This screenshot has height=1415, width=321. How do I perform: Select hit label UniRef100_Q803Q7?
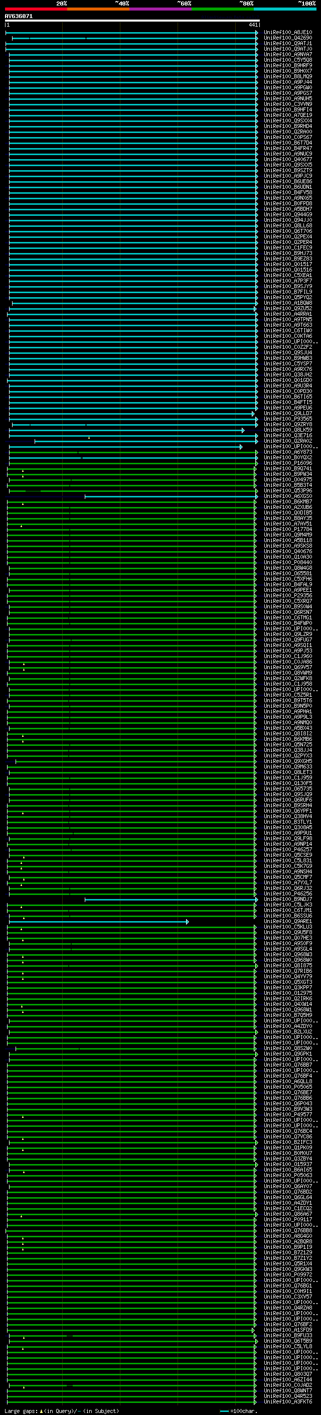pyautogui.click(x=288, y=1374)
